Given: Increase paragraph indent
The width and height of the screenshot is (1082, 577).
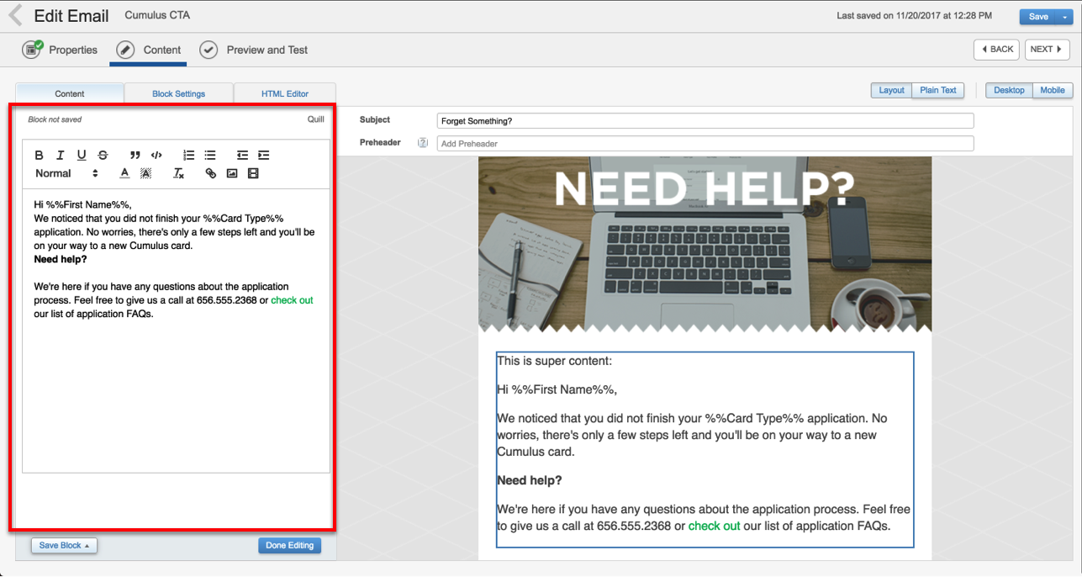Looking at the screenshot, I should click(x=264, y=155).
